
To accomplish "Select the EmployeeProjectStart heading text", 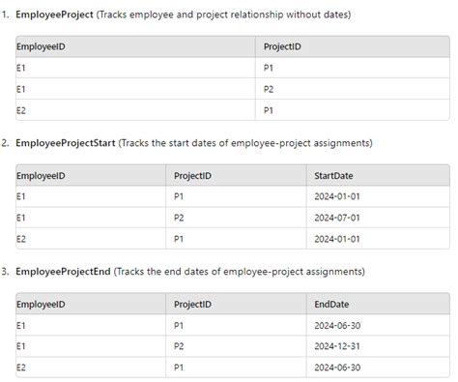I will 66,143.
